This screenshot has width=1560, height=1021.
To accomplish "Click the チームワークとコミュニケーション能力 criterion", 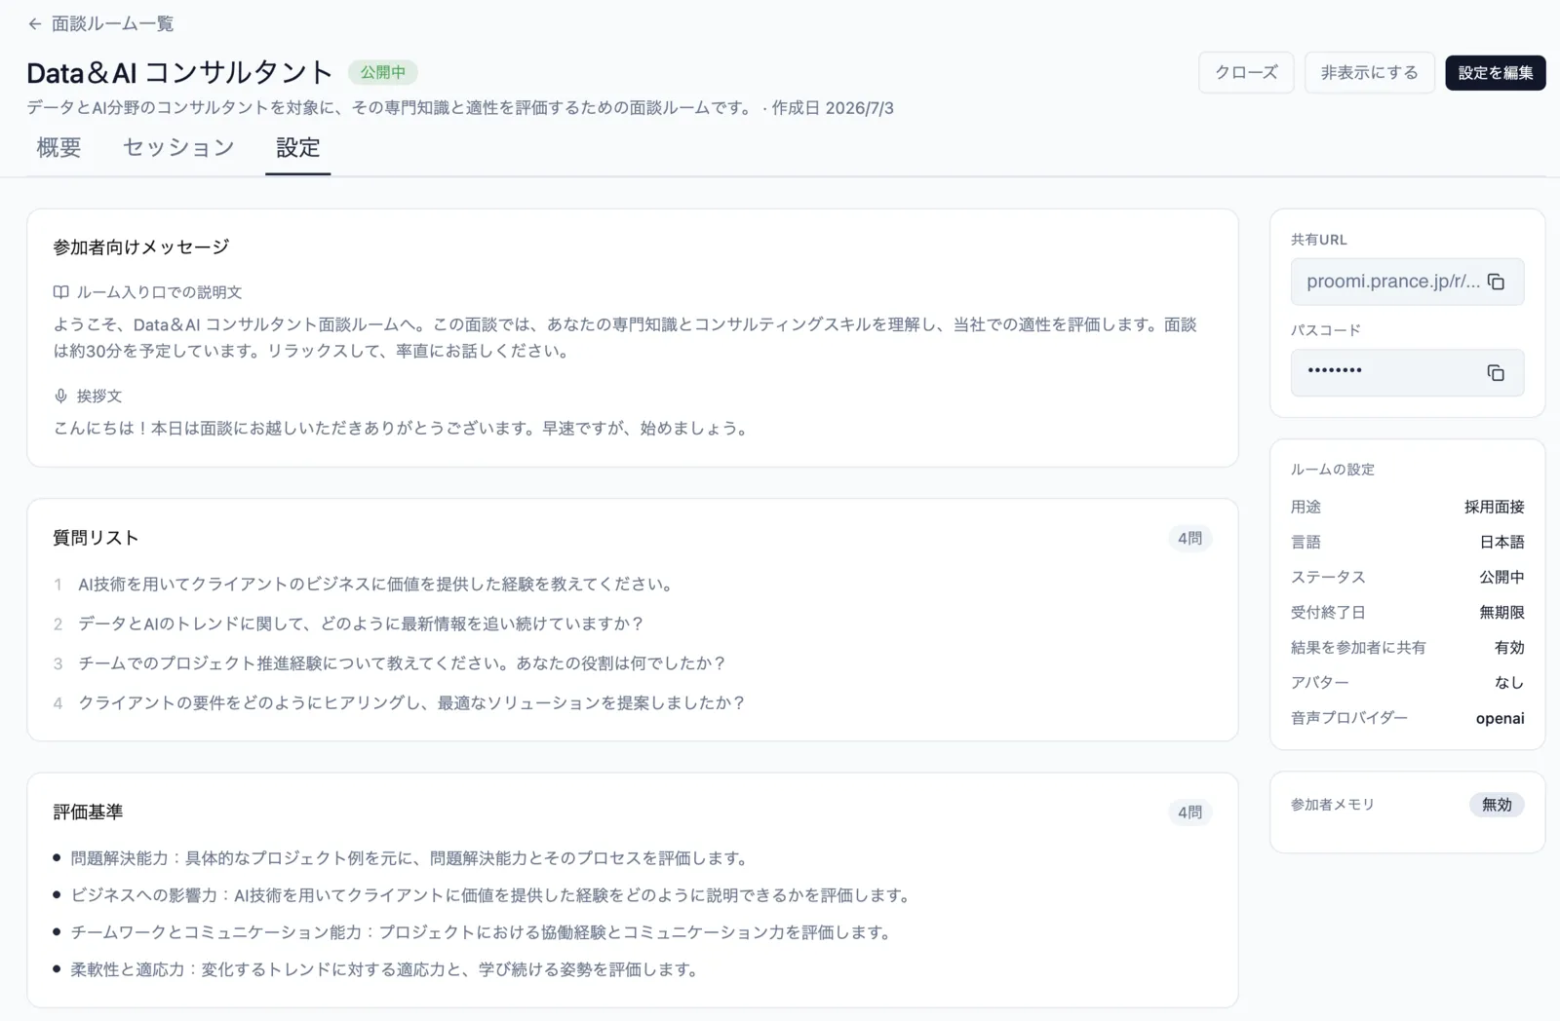I will pos(481,932).
